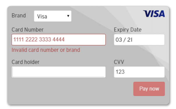This screenshot has width=176, height=109.
Task: Click the Brand label text
Action: click(x=19, y=15)
